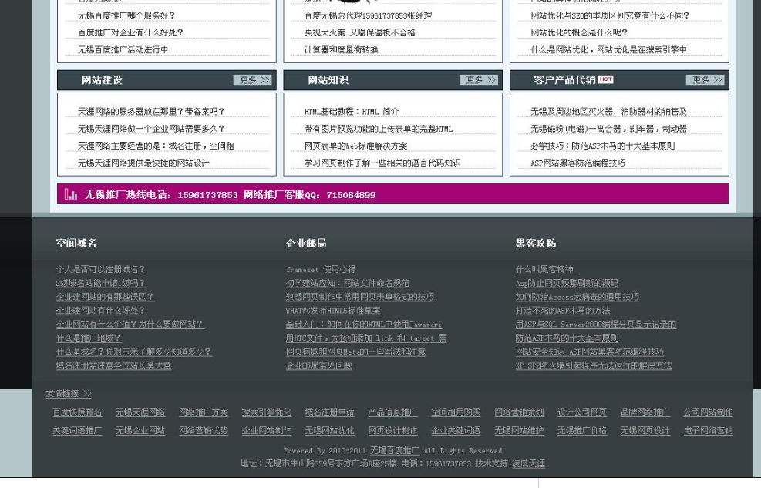
Task: Open friendly link 空间租用购买
Action: 456,412
